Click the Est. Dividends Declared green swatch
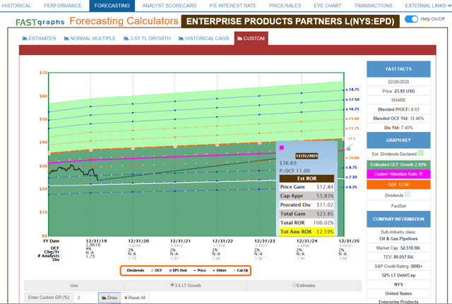 (421, 153)
